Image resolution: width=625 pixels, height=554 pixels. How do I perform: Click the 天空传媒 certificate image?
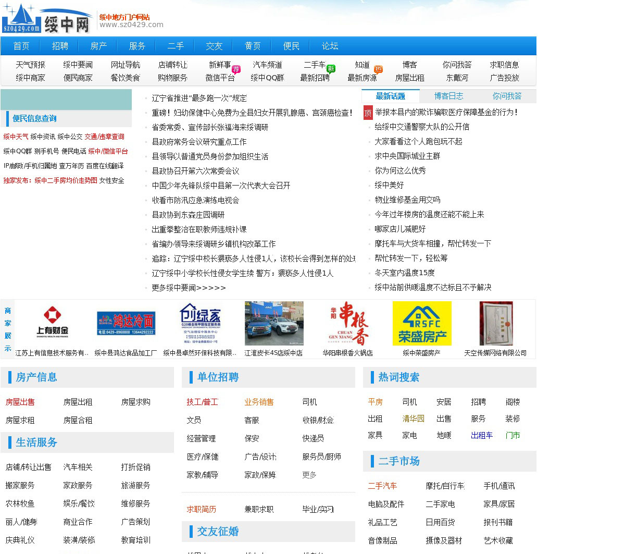point(496,323)
